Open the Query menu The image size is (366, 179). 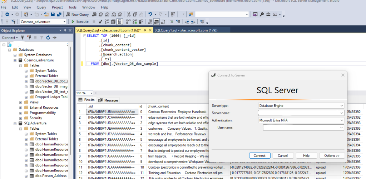(41, 7)
